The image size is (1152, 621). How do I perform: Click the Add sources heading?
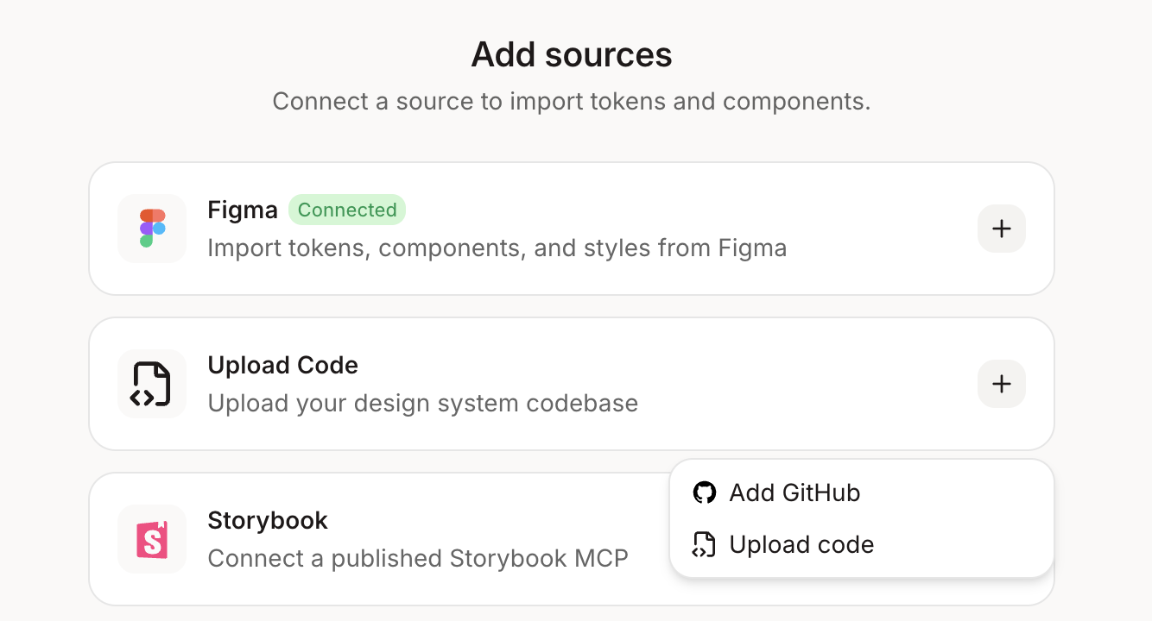[572, 54]
